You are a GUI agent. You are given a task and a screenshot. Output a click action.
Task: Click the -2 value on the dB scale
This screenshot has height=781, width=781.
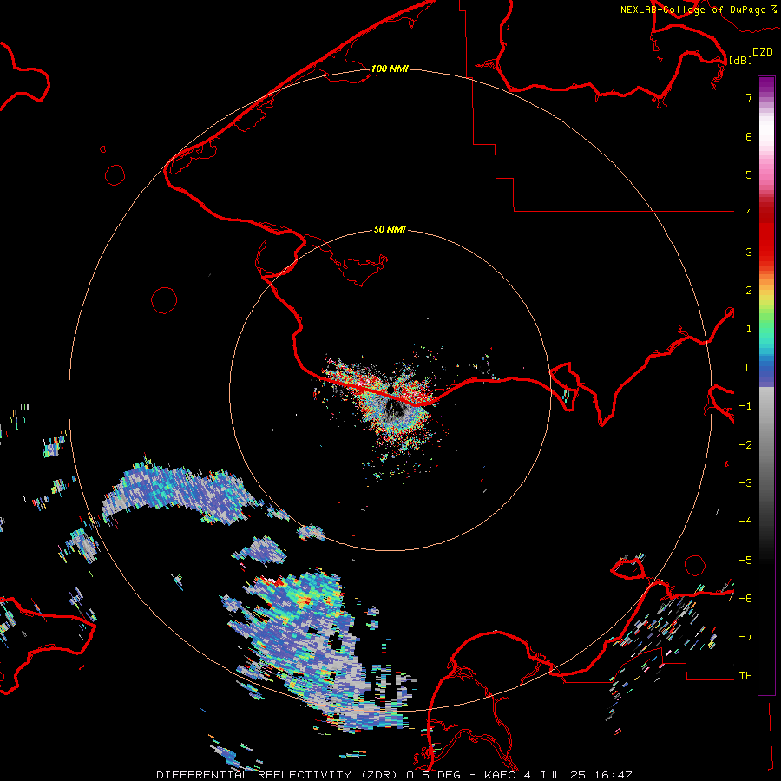coord(745,445)
